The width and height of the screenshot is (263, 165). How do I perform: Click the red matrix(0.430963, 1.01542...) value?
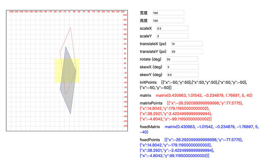pyautogui.click(x=204, y=95)
